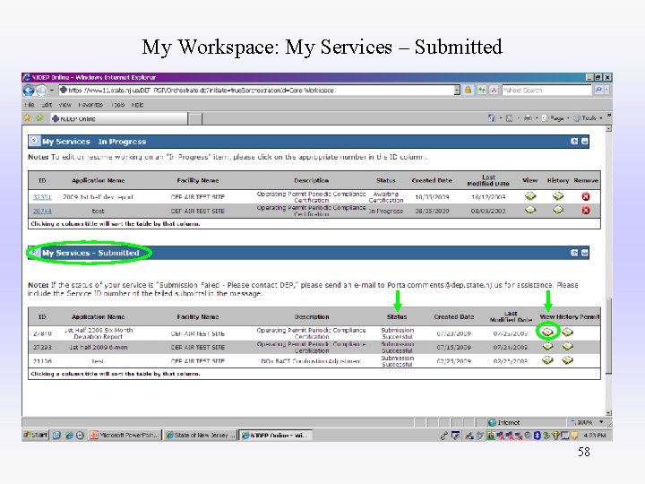
Task: Click move-up icon on Submitted panel header
Action: click(x=574, y=253)
